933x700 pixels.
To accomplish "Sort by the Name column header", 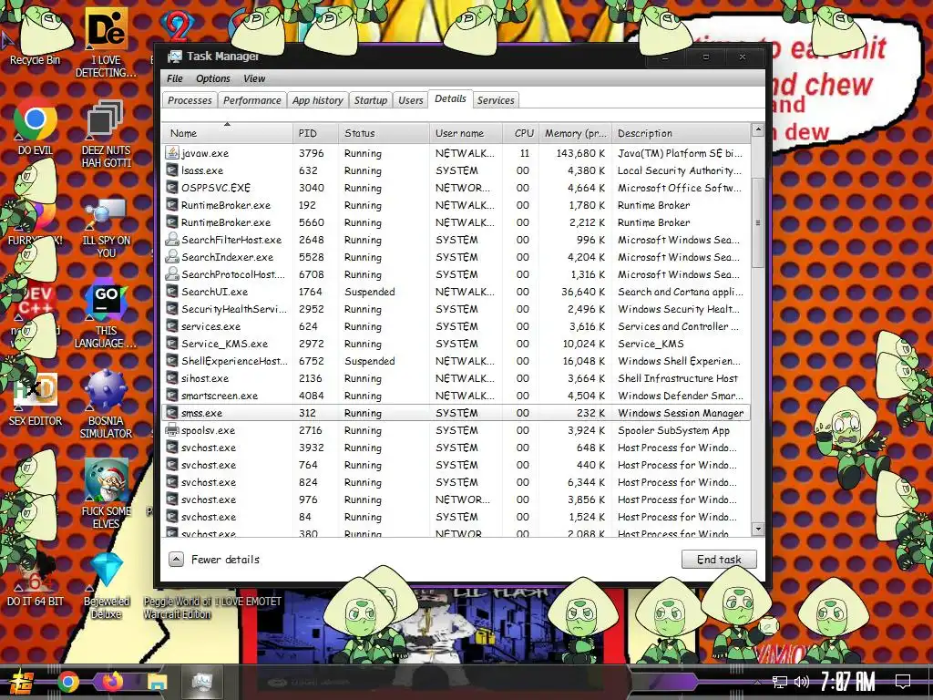I will [x=227, y=133].
